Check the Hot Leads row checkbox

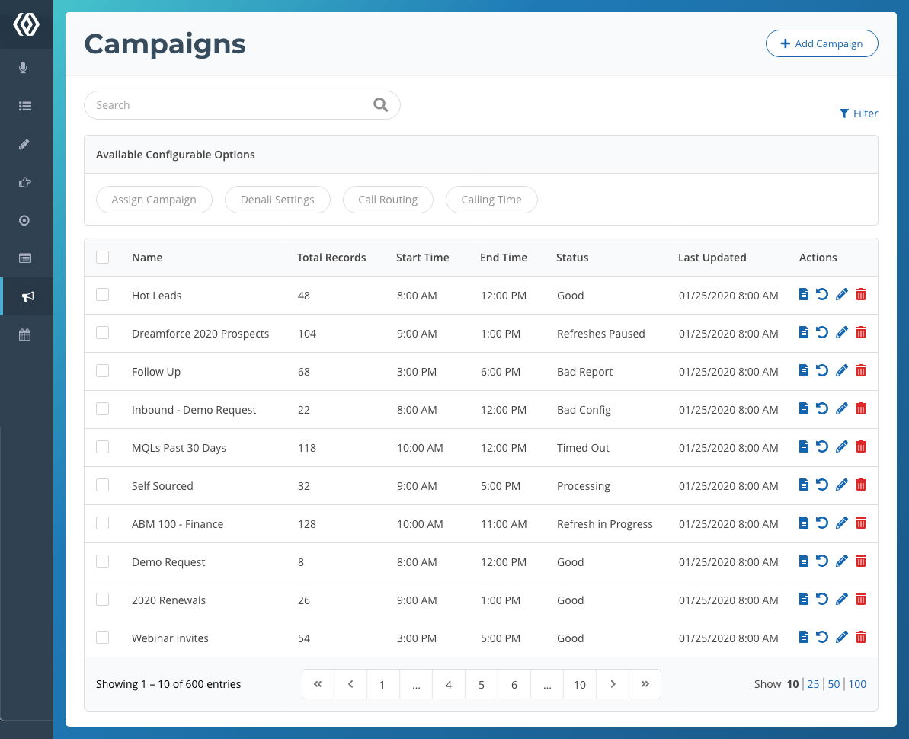(103, 294)
